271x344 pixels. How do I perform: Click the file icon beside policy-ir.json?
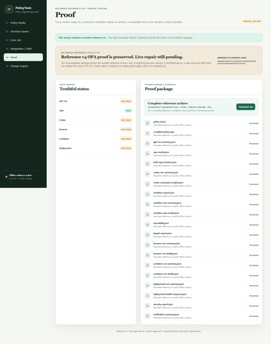click(x=147, y=123)
